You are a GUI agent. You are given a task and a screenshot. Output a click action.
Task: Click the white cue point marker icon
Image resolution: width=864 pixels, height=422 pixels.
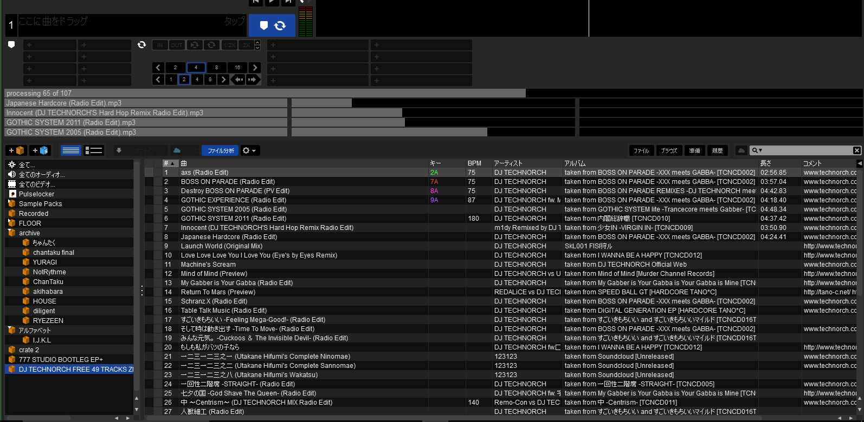[11, 45]
